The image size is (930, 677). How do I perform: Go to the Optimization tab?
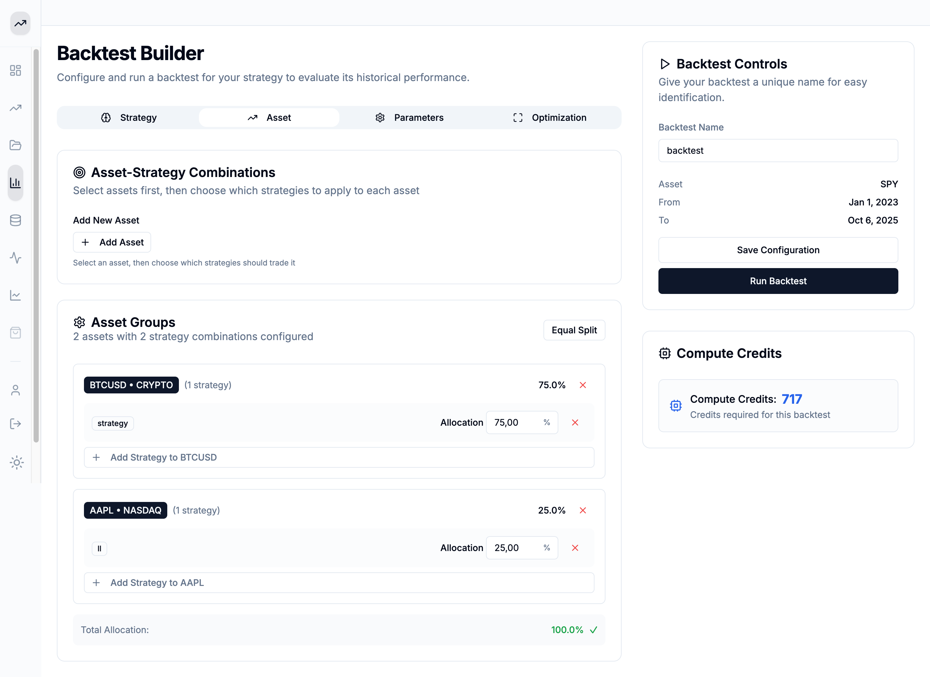pos(550,118)
